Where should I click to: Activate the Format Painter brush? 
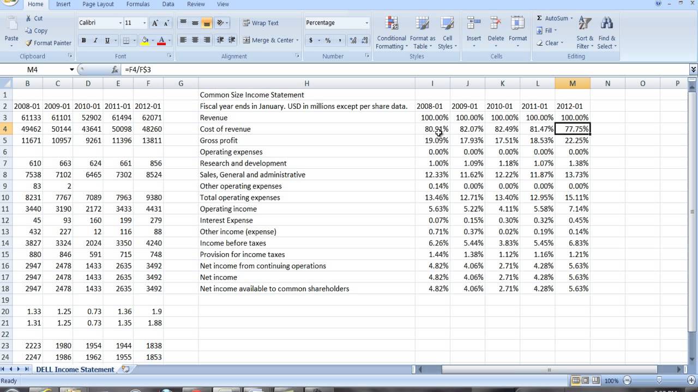coord(28,43)
